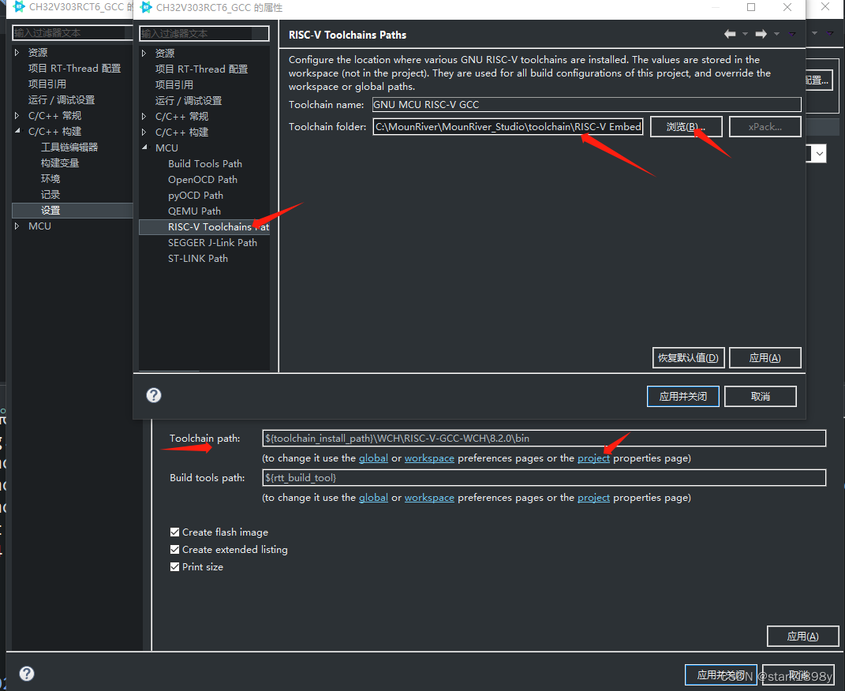845x691 pixels.
Task: Click the help icon at the window bottom-left
Action: click(x=27, y=674)
